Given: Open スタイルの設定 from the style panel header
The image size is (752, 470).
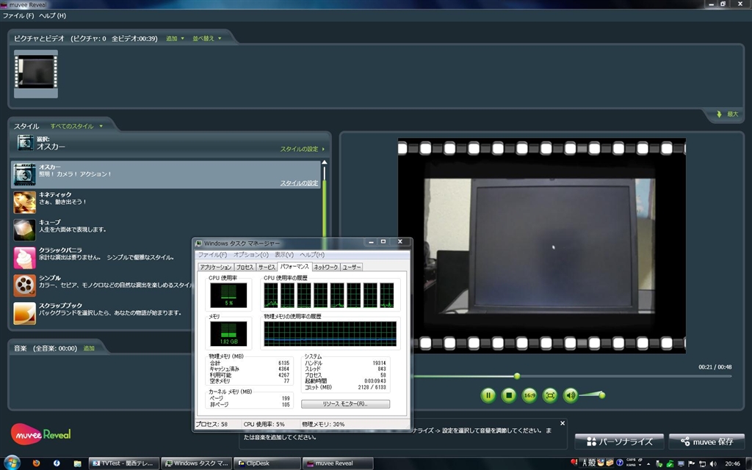Looking at the screenshot, I should [302, 149].
